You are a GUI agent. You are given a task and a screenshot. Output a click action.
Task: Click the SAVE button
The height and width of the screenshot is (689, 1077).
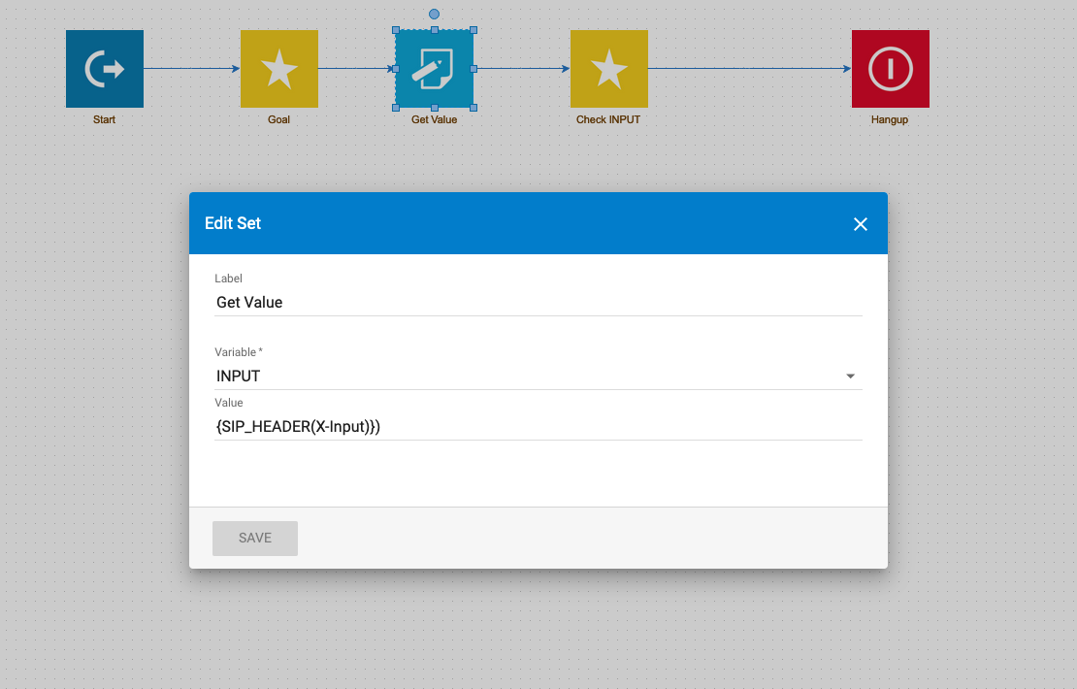(x=255, y=538)
